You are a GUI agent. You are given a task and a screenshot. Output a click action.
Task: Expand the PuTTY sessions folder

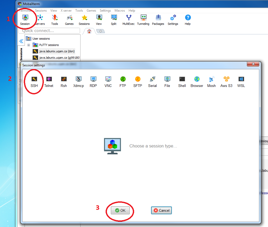[x=29, y=45]
